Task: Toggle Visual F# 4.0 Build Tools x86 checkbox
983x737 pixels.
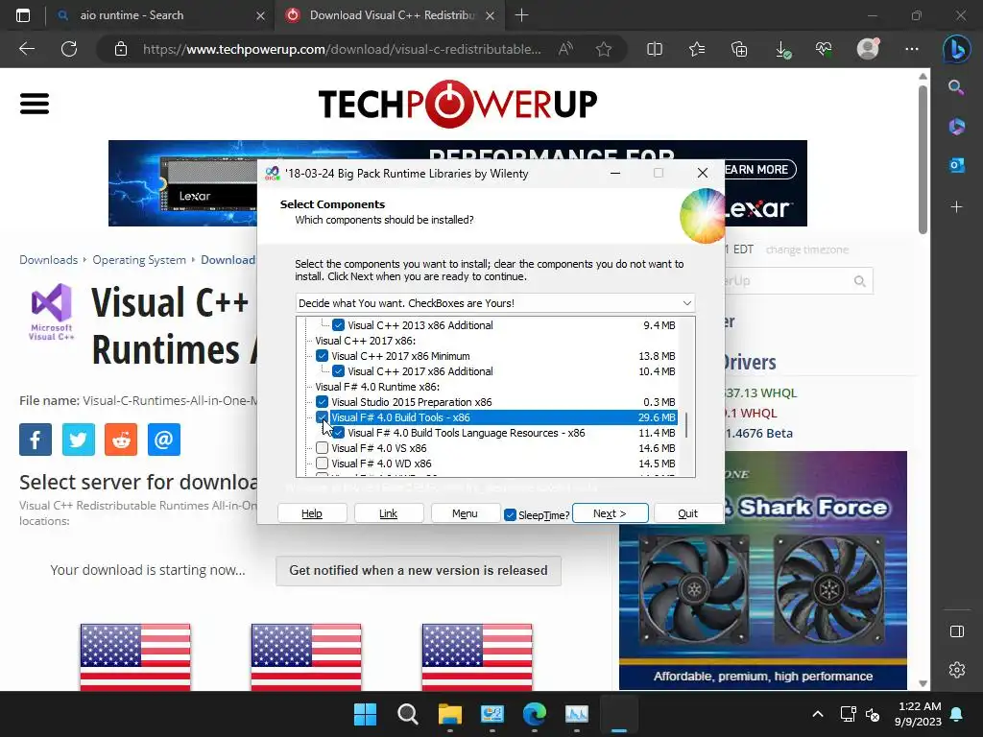Action: 322,417
